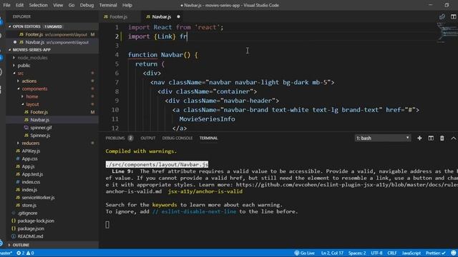Change file encoding UTF-8

[376, 253]
